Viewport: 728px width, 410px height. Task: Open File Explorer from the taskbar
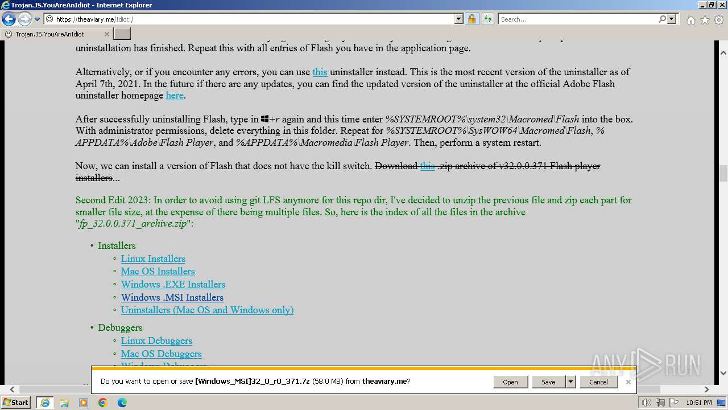64,403
